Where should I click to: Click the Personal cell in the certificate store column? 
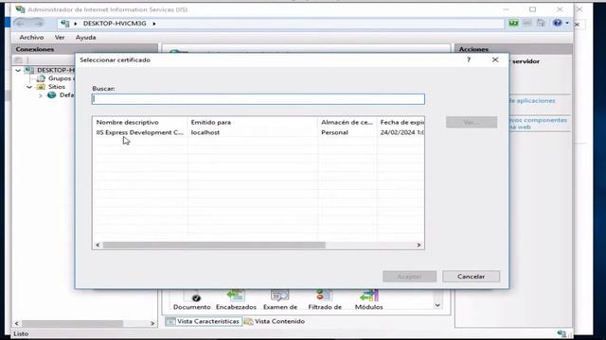(x=334, y=132)
